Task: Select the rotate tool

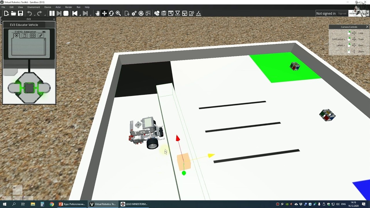Action: pos(111,13)
